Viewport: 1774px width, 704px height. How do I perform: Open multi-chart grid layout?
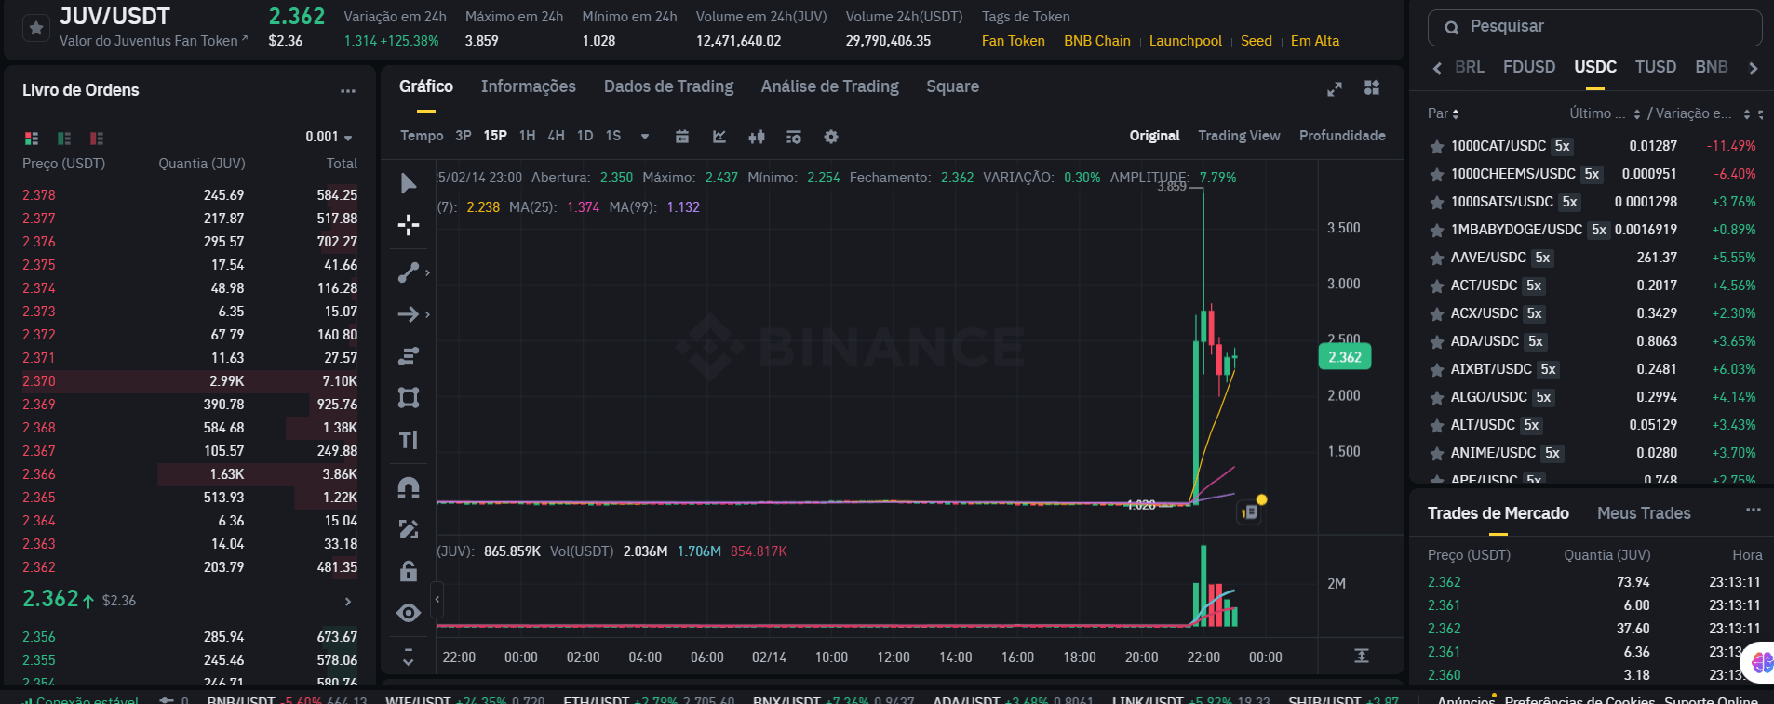1372,87
